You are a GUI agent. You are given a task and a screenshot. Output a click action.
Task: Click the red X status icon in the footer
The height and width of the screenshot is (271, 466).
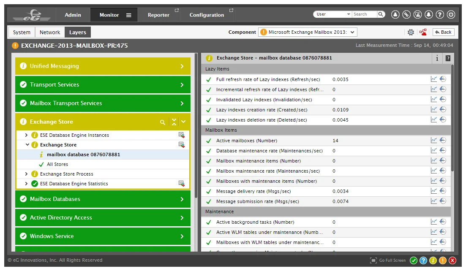tap(452, 260)
